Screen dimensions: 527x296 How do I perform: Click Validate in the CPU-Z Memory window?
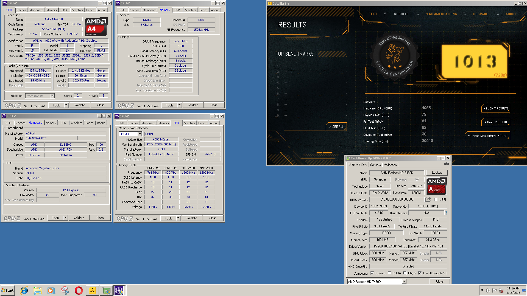(x=193, y=105)
